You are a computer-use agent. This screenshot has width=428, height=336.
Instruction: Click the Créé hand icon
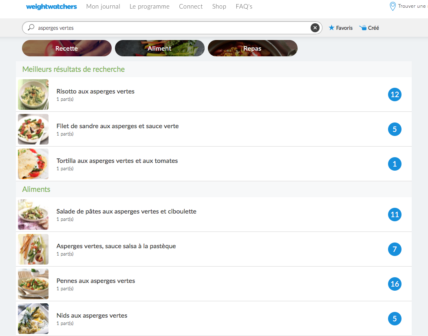[x=362, y=28]
